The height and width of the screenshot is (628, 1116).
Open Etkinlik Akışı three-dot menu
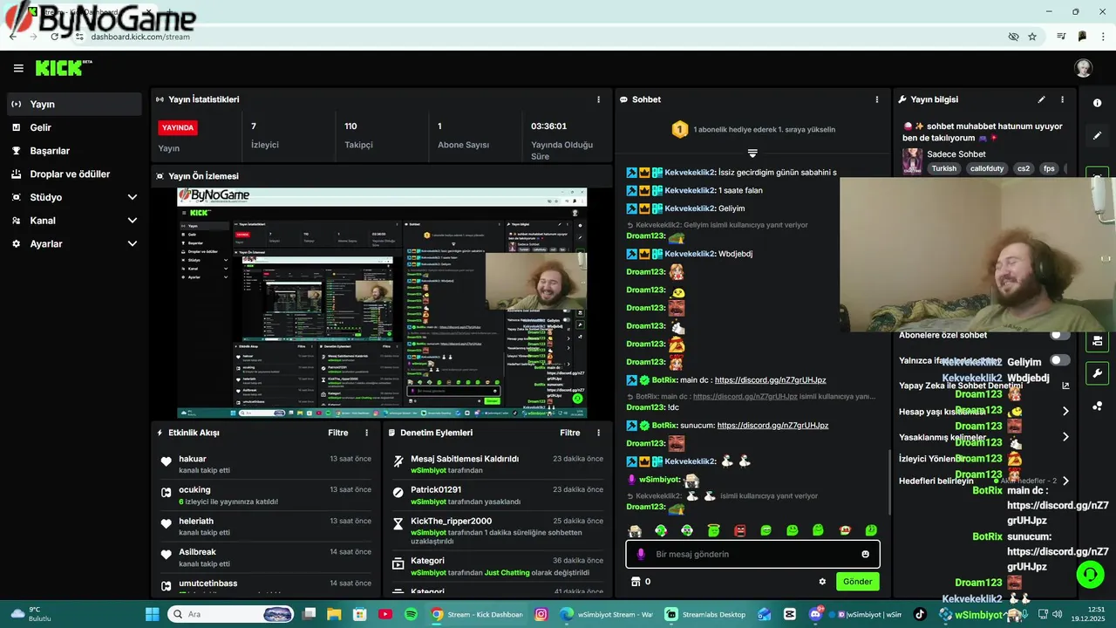tap(366, 433)
